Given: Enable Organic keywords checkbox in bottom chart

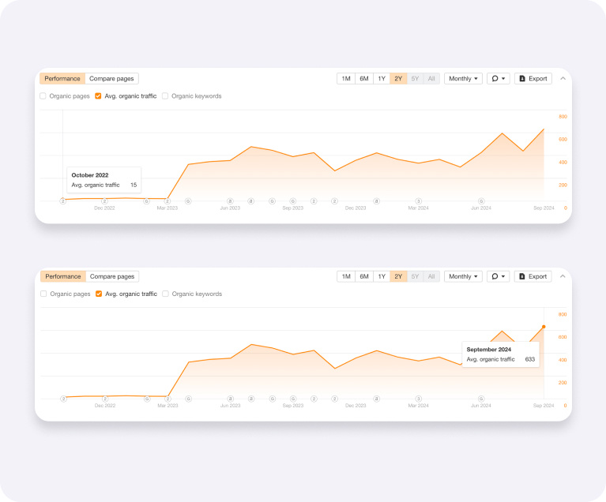Looking at the screenshot, I should click(x=165, y=294).
